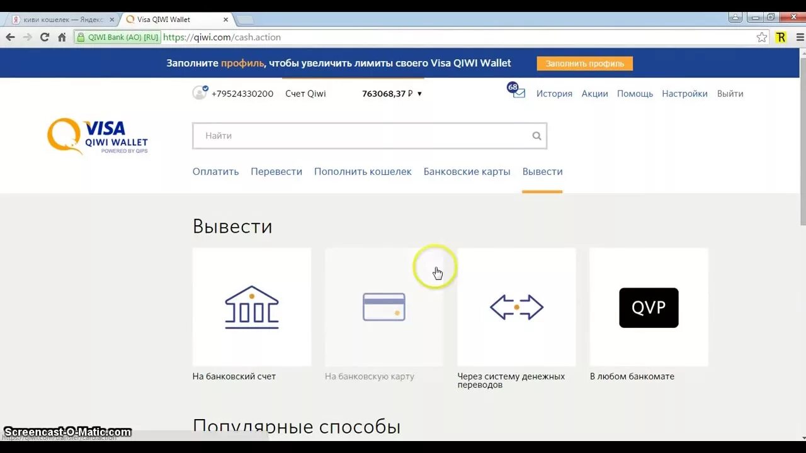Select the Вывести tab
This screenshot has width=806, height=453.
(x=542, y=171)
